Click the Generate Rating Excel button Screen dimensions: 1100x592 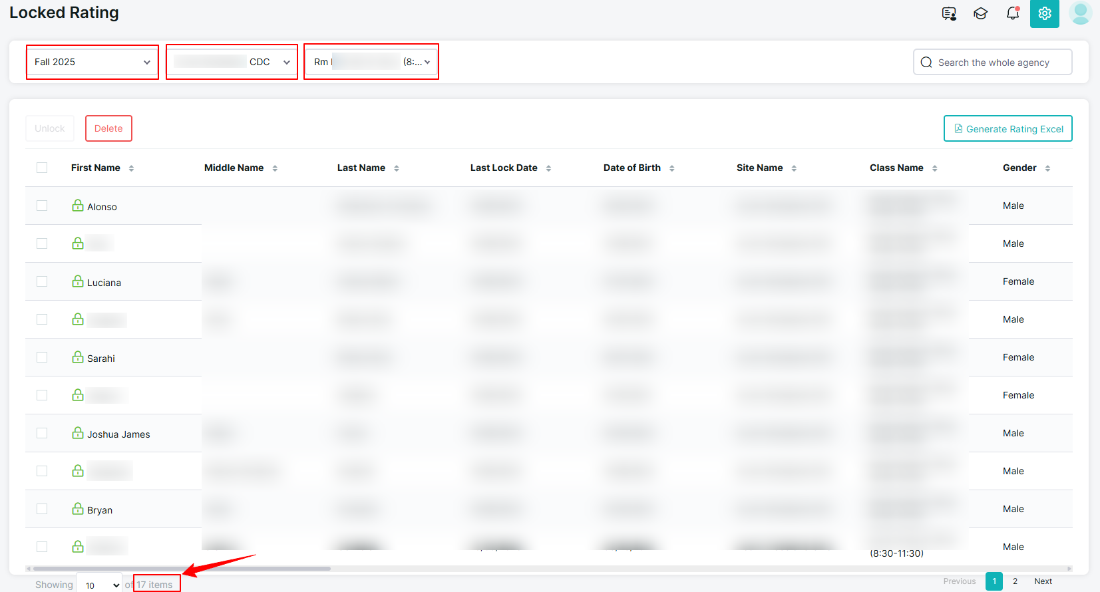coord(1008,128)
